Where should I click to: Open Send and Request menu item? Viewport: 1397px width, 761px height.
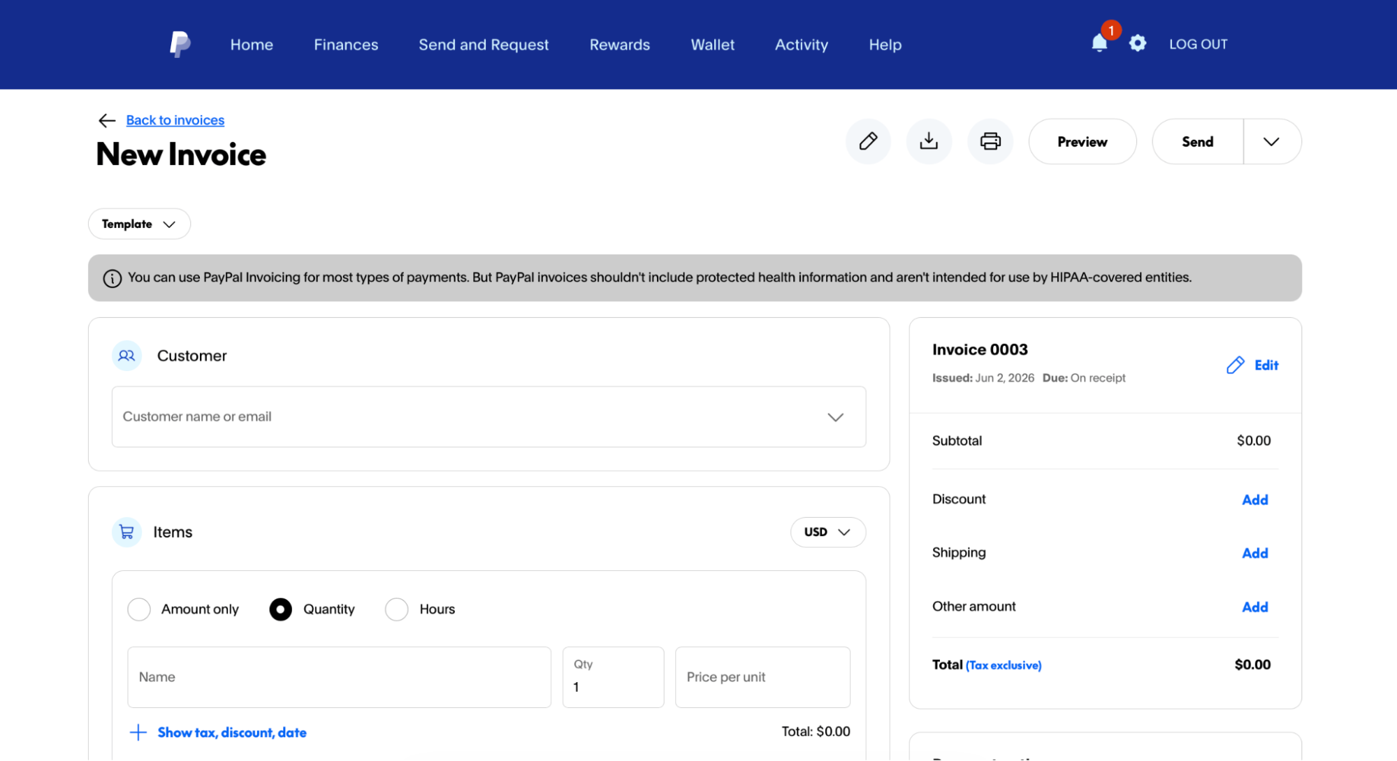click(x=484, y=44)
